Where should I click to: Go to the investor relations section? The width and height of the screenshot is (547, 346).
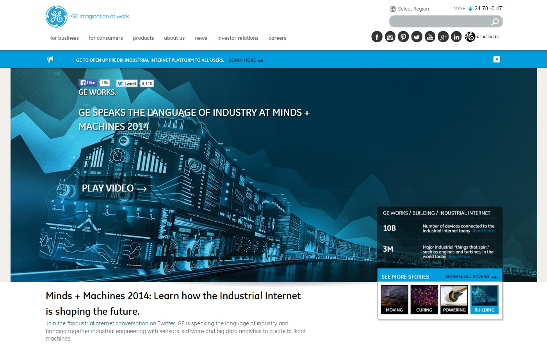pyautogui.click(x=238, y=38)
